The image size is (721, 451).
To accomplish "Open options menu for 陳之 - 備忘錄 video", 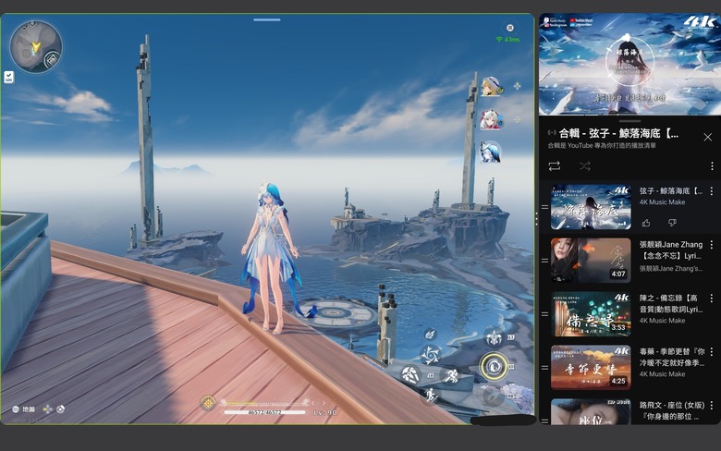I will [x=712, y=298].
